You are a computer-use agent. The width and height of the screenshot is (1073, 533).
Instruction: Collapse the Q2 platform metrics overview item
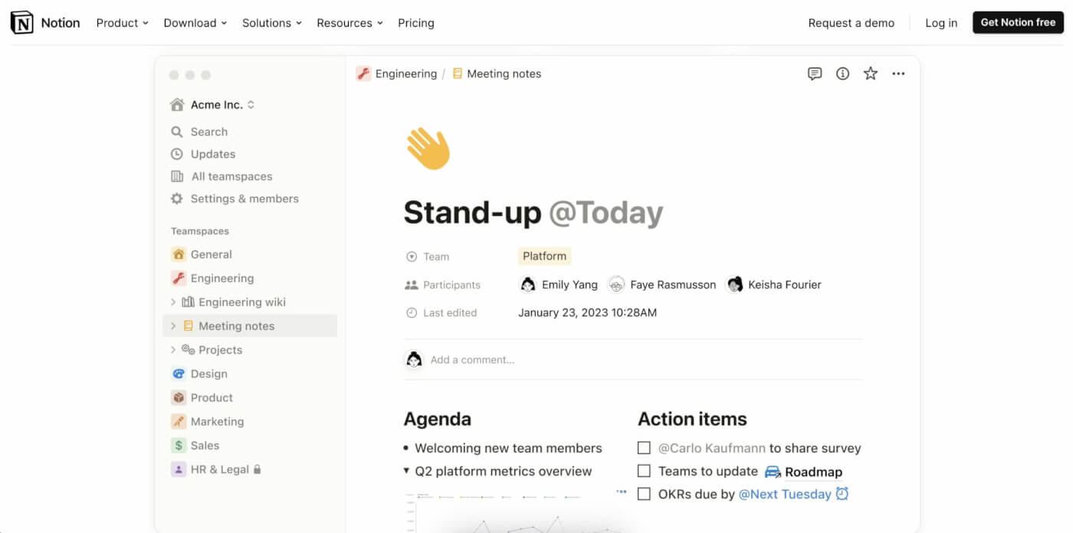coord(407,471)
